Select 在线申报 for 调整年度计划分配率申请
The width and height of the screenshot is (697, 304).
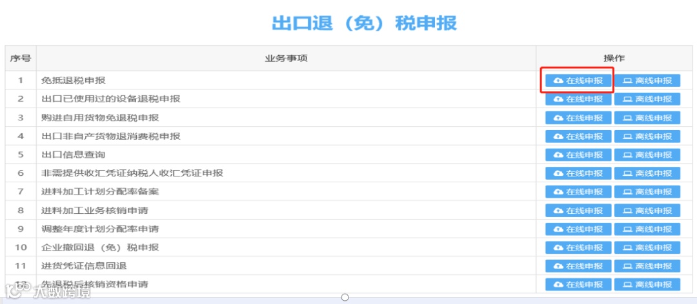[578, 229]
